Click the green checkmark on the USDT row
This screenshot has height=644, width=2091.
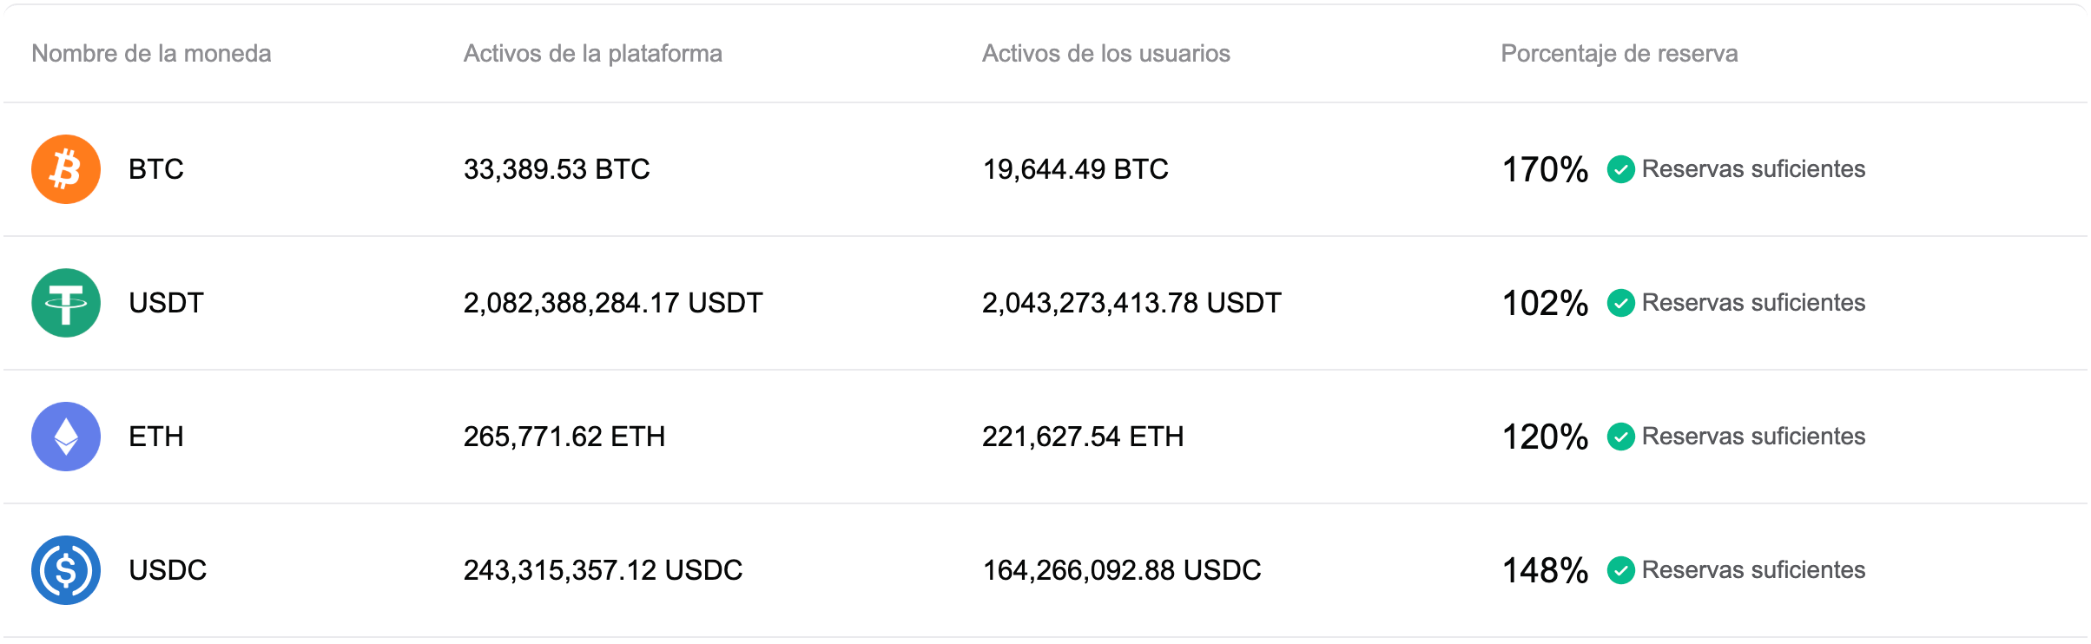pyautogui.click(x=1622, y=303)
